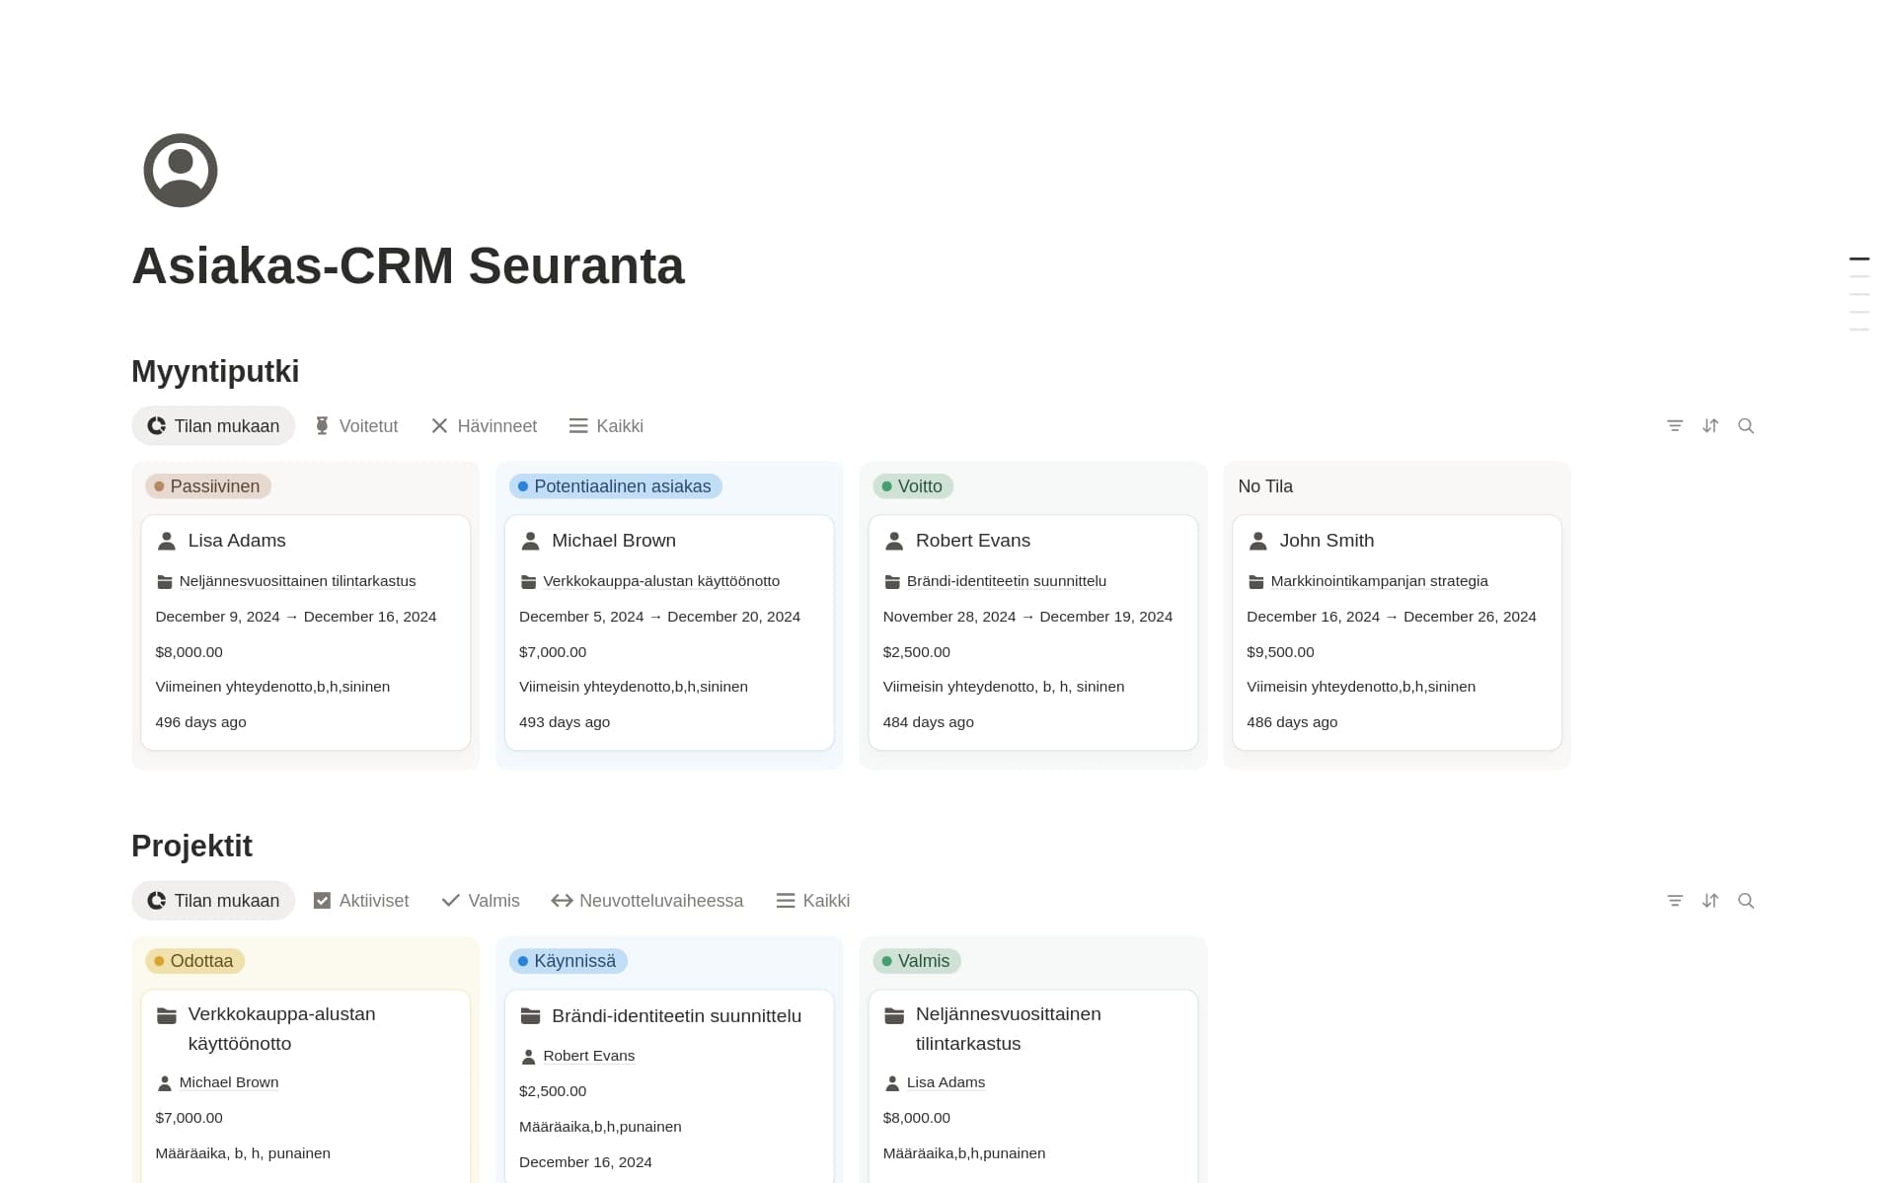Click the Valmis status group tag

917,961
